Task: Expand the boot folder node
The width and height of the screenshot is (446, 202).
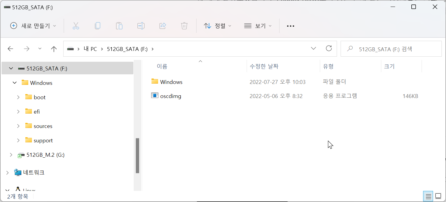Action: pos(18,97)
